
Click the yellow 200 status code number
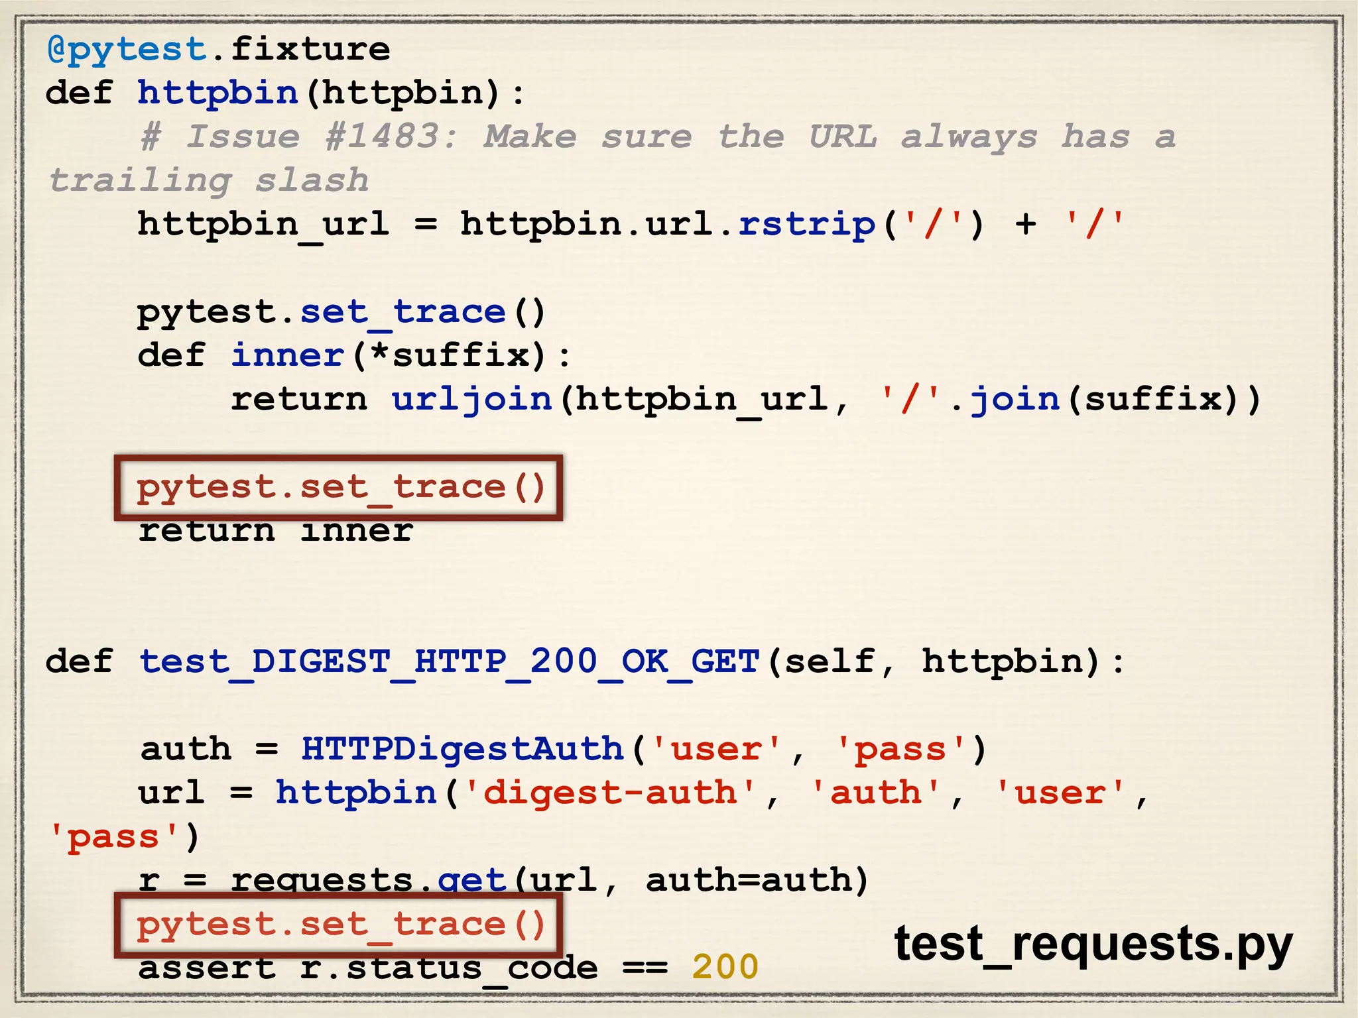coord(725,968)
